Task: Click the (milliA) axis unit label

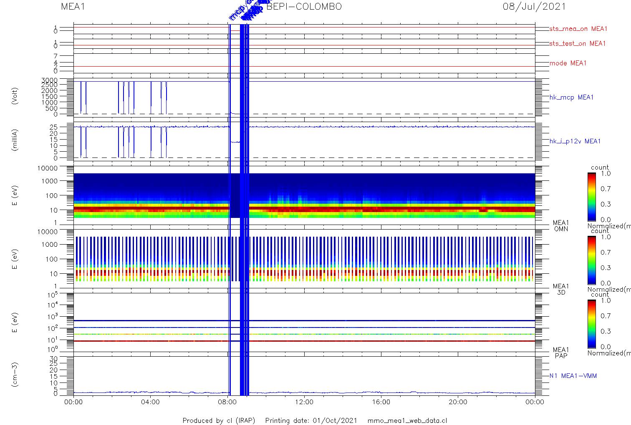Action: pyautogui.click(x=15, y=140)
